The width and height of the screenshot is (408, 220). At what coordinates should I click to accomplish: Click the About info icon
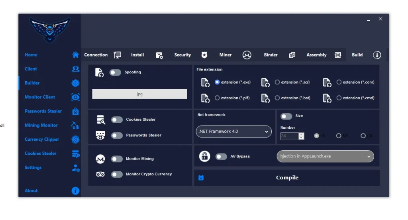click(75, 191)
